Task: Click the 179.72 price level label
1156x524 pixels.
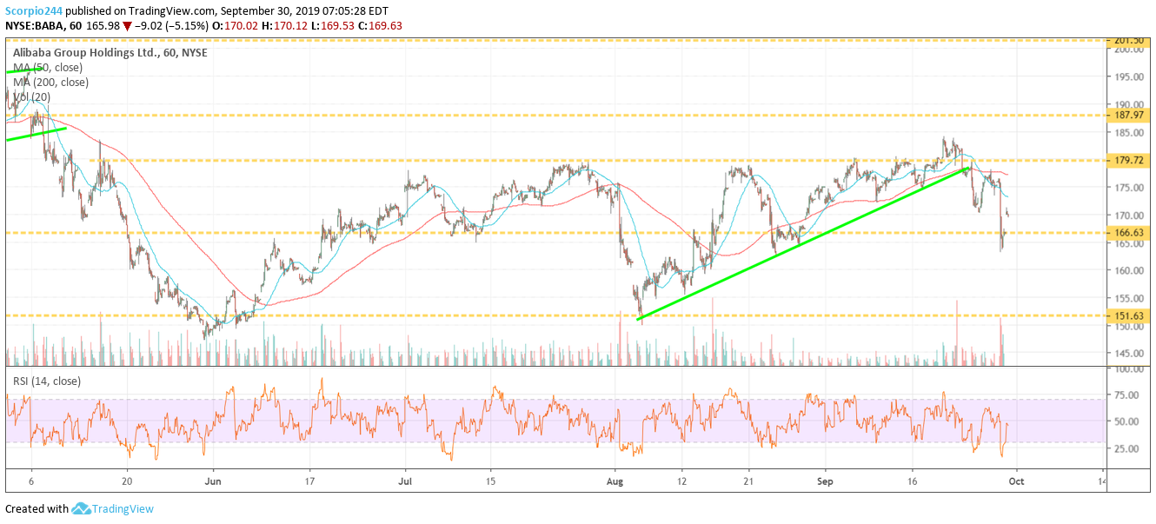Action: coord(1128,160)
